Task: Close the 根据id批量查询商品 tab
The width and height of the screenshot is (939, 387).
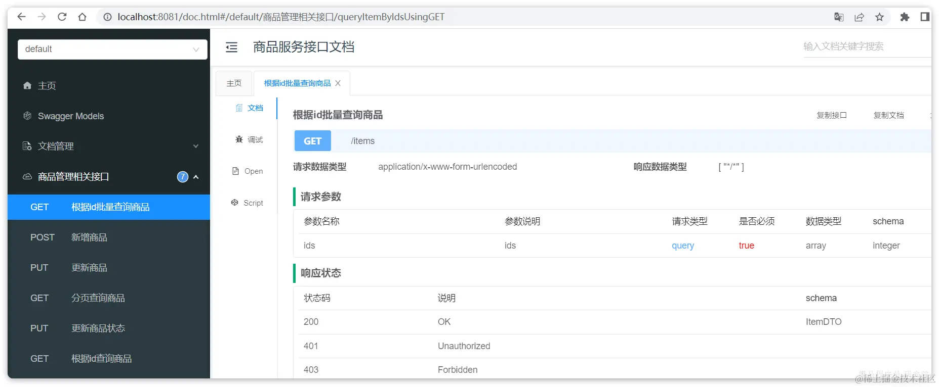Action: click(338, 83)
